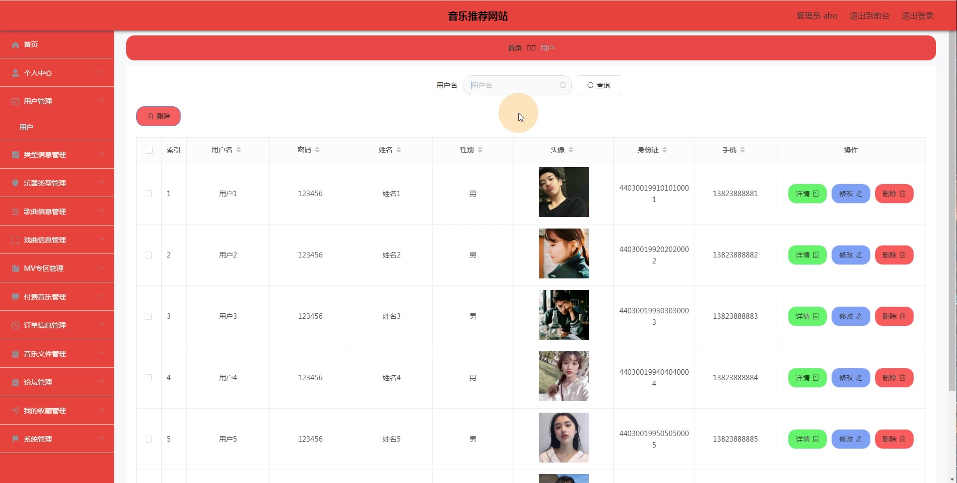Open 详情 for 用户4
Screen dimensions: 957x483
(807, 378)
